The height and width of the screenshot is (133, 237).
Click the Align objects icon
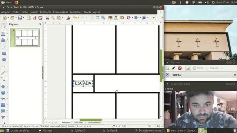tap(136, 18)
